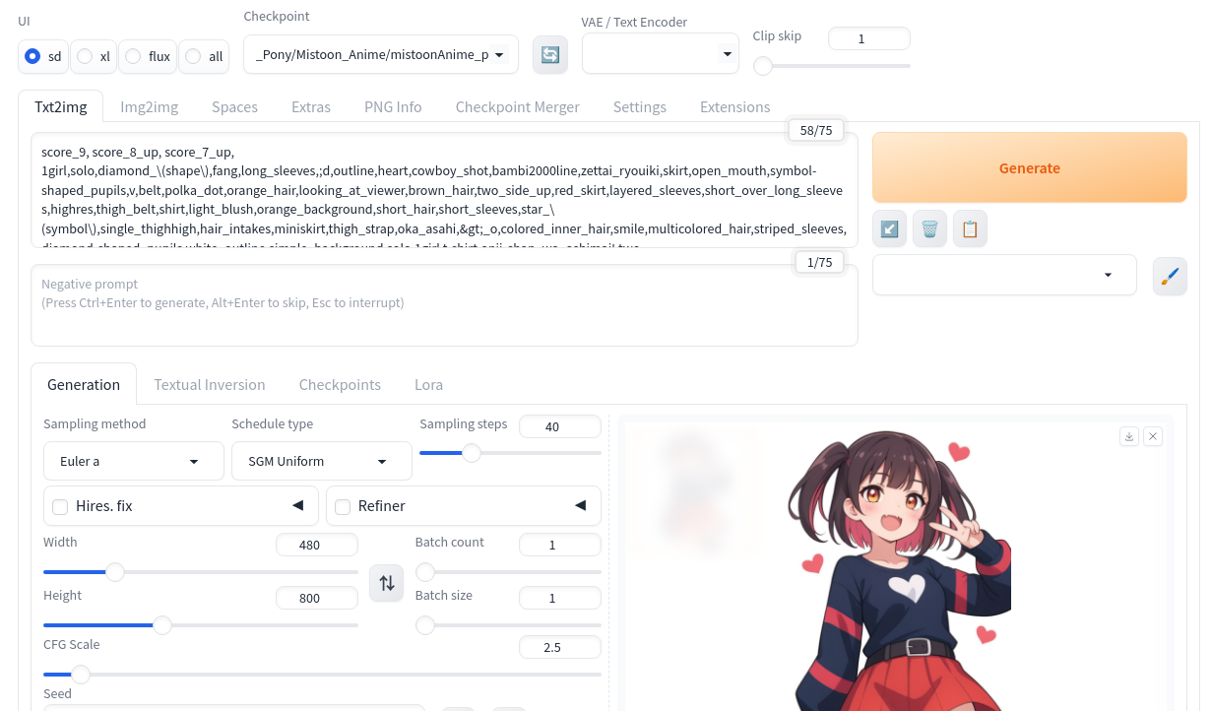This screenshot has width=1212, height=711.
Task: Switch to the Txt2img tab
Action: [x=60, y=107]
